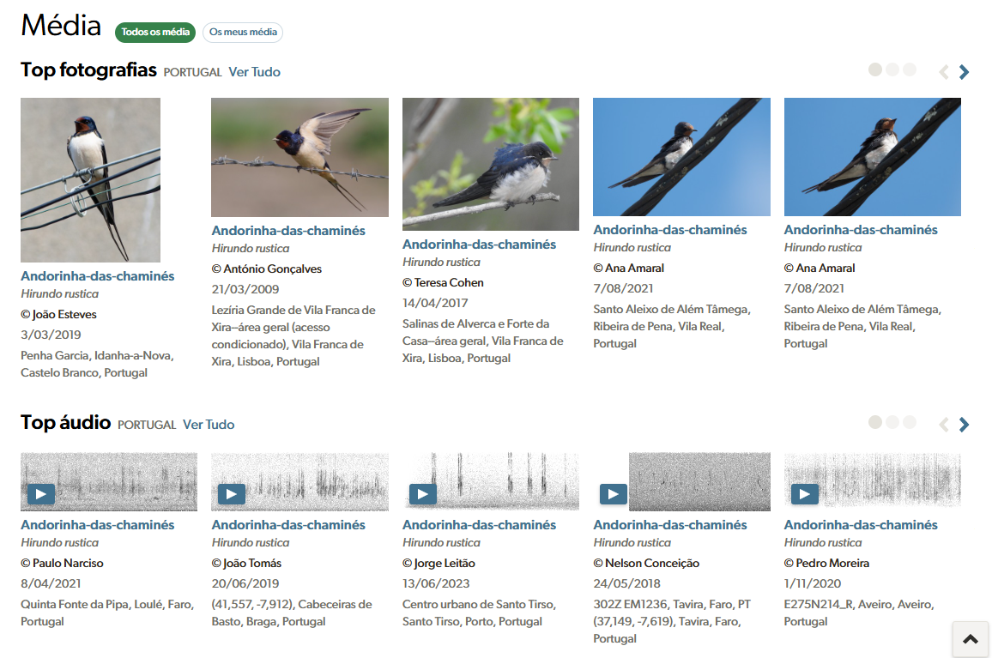Image resolution: width=992 pixels, height=658 pixels.
Task: Open Teresa Cohen's swallow photo
Action: click(490, 164)
